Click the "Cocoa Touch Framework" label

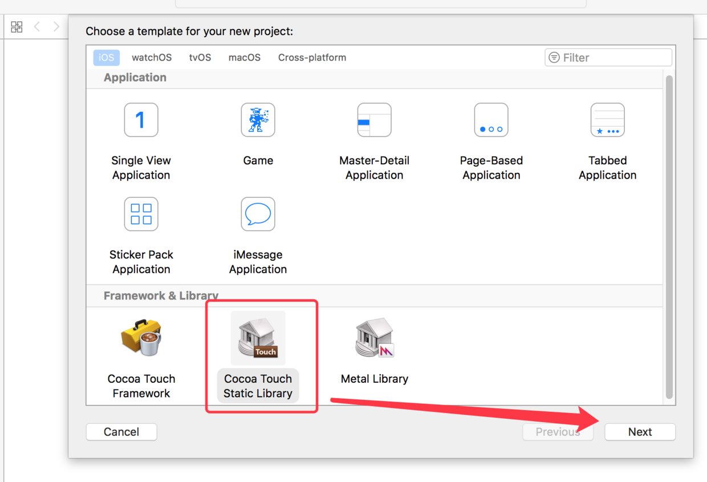click(141, 386)
